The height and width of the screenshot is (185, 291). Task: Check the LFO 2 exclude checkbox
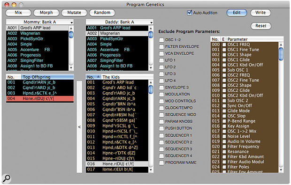click(x=161, y=67)
